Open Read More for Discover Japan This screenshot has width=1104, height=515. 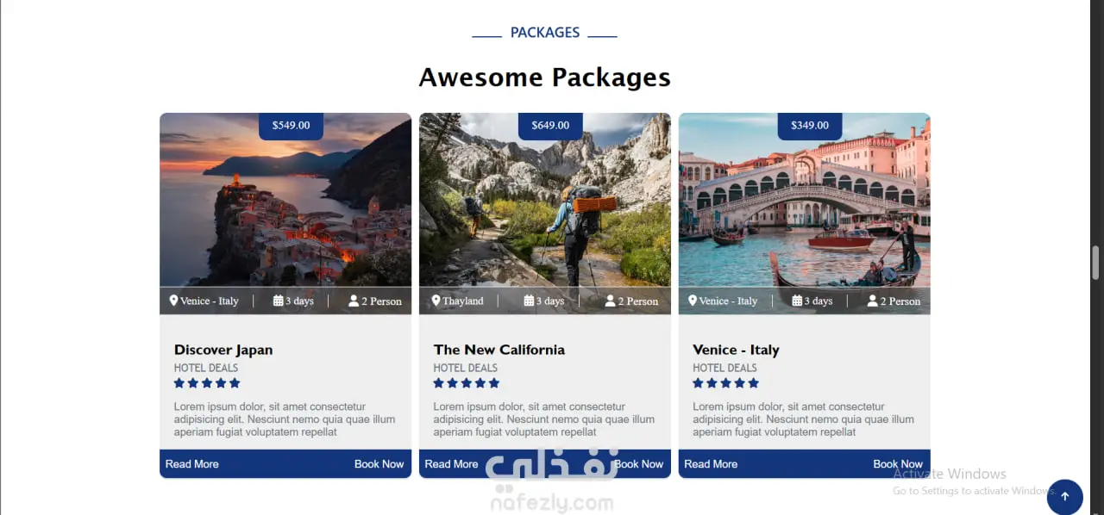coord(191,464)
